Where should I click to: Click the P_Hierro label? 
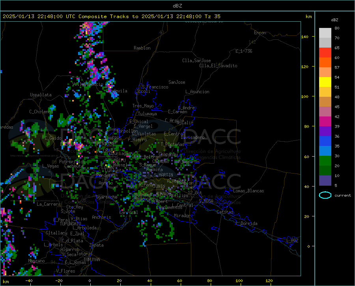coord(137,140)
